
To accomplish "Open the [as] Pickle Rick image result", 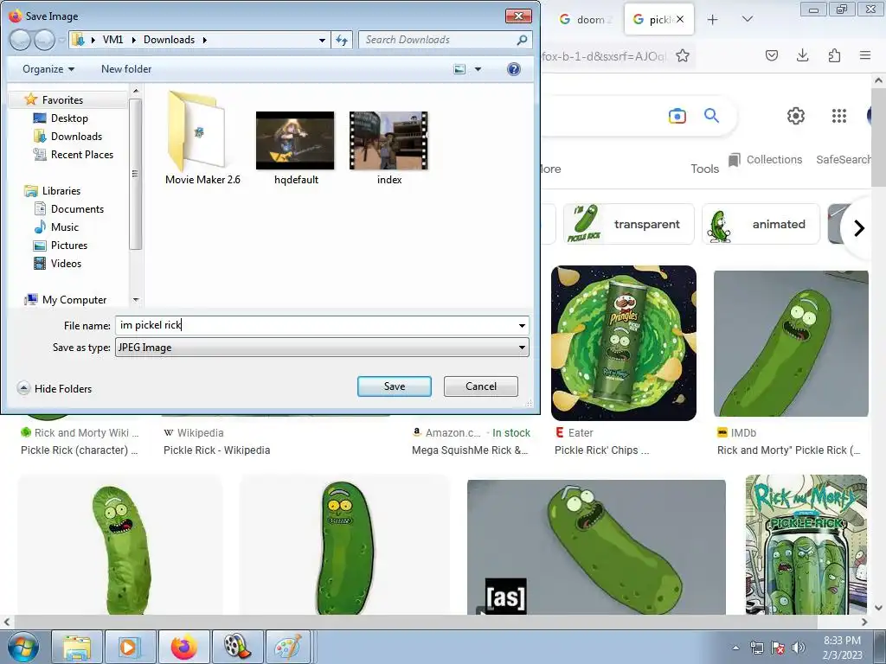I will click(596, 547).
